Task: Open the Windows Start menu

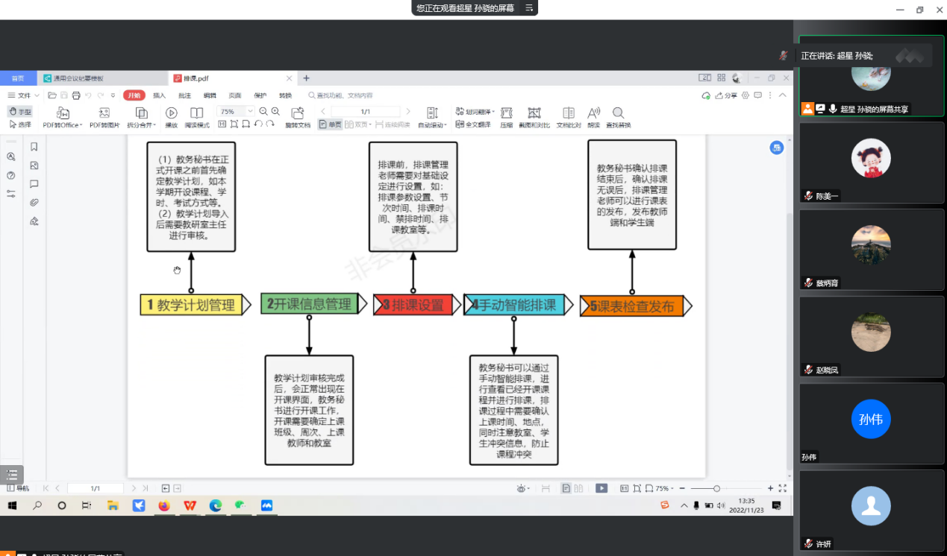Action: click(x=13, y=505)
